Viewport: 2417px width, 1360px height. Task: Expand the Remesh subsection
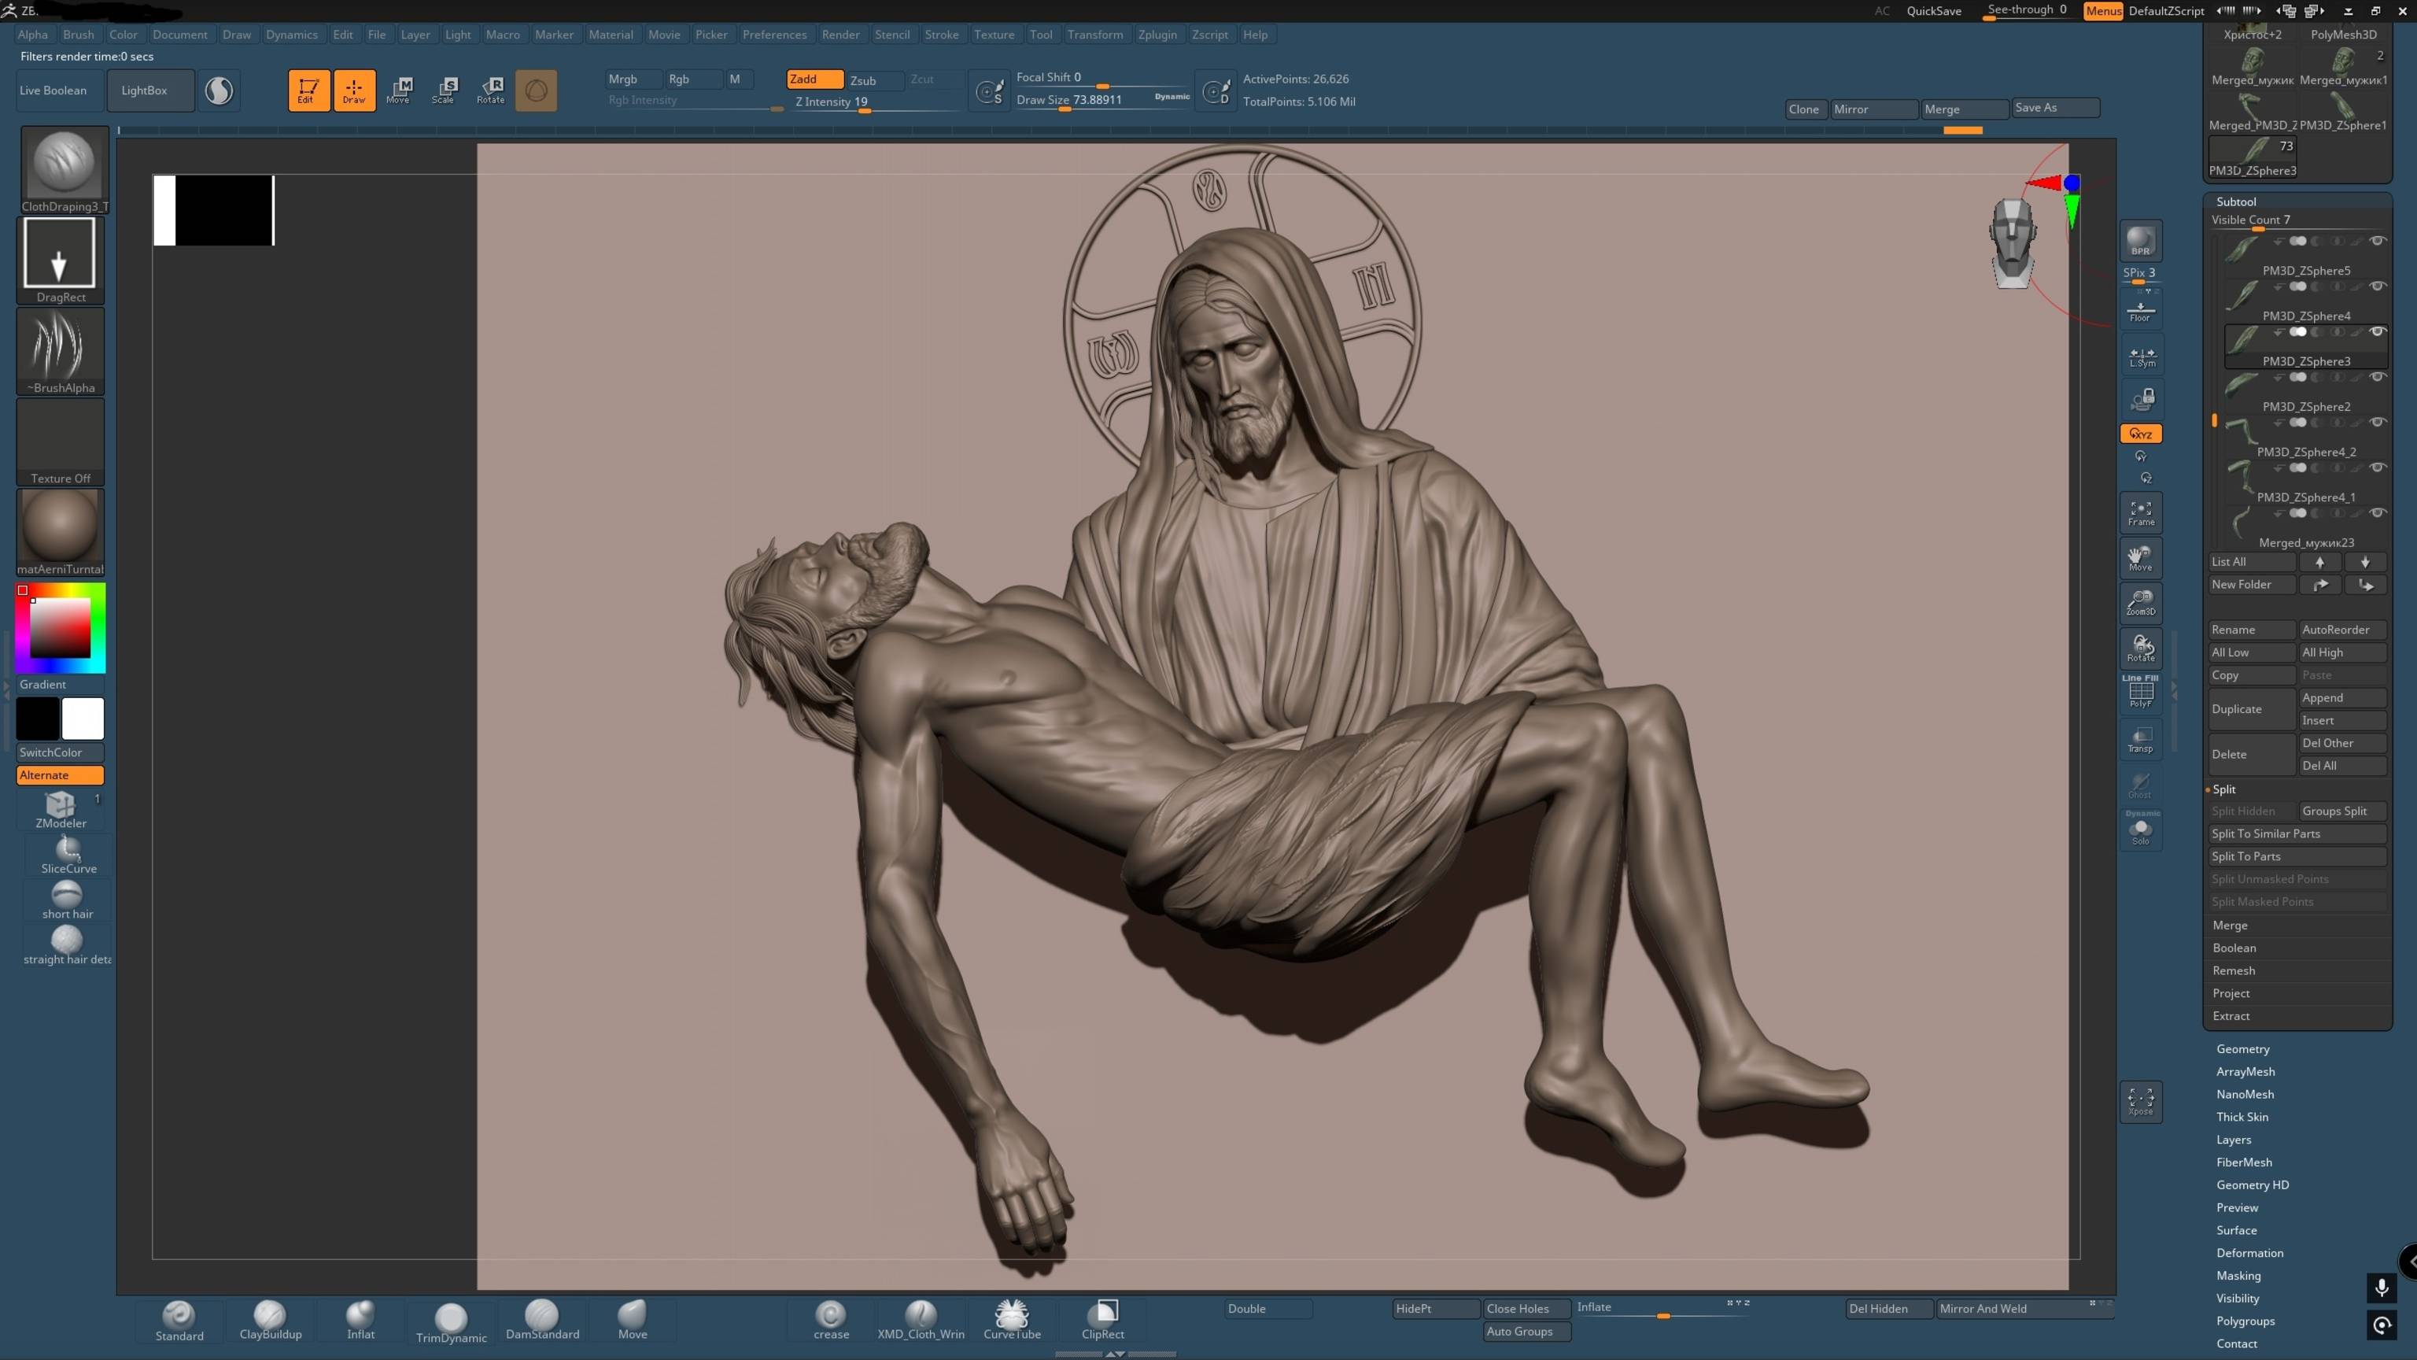(x=2233, y=970)
